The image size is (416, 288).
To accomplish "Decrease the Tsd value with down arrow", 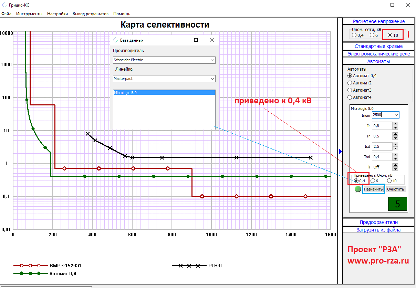I will (396, 159).
